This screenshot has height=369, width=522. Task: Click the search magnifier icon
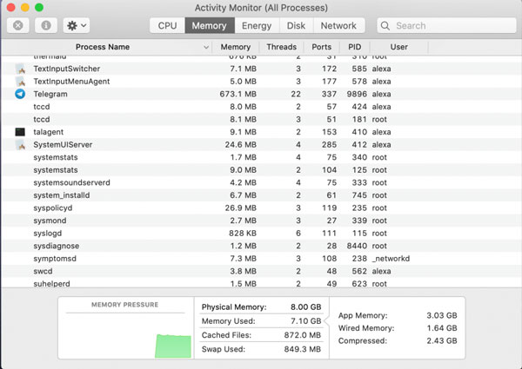point(385,25)
